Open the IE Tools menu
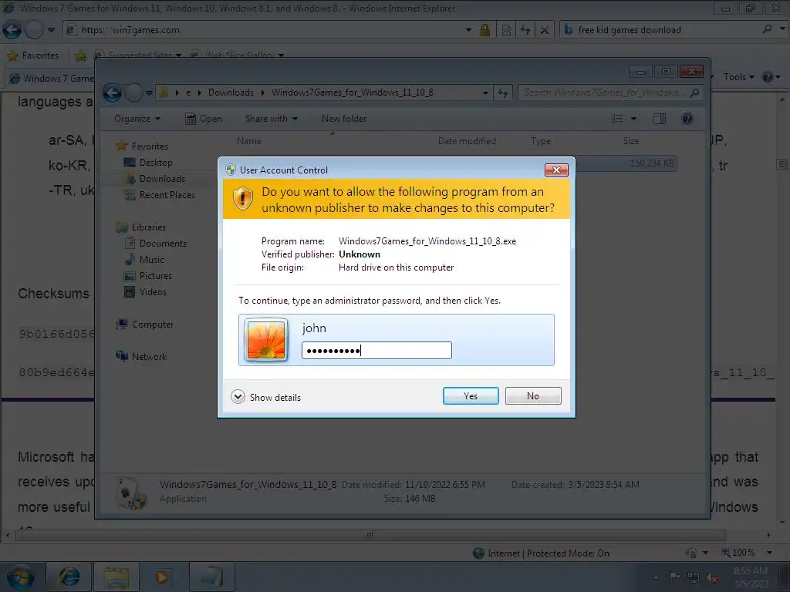Screen dimensions: 790x592 738,77
